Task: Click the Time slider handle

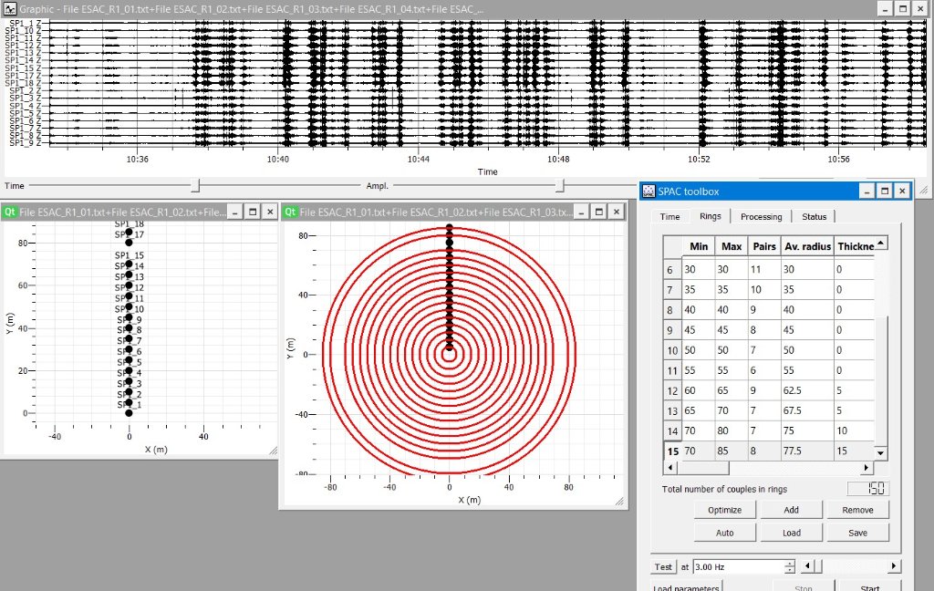Action: tap(195, 186)
